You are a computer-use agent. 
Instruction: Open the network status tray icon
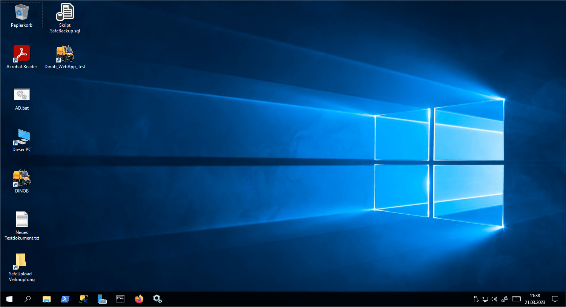(485, 299)
